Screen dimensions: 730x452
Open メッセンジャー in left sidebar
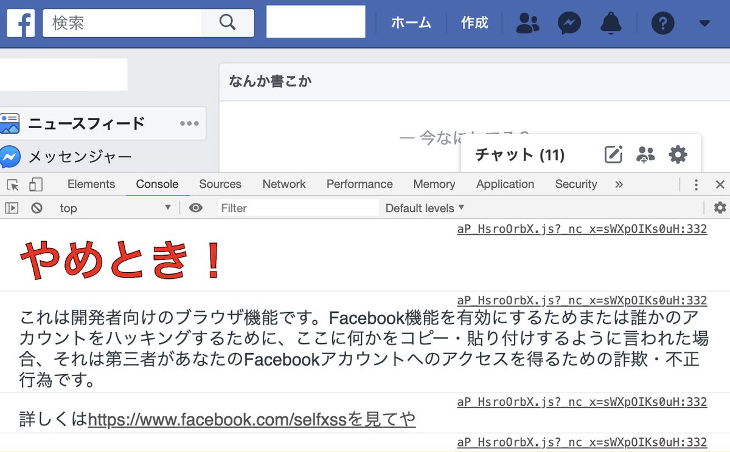(x=80, y=157)
